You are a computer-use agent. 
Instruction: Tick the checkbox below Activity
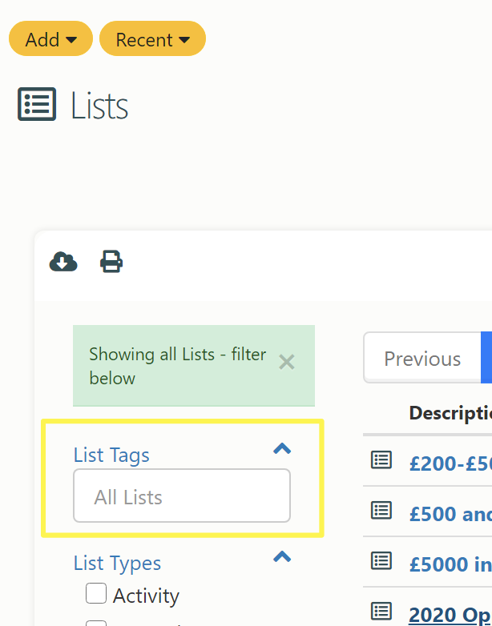tap(96, 624)
